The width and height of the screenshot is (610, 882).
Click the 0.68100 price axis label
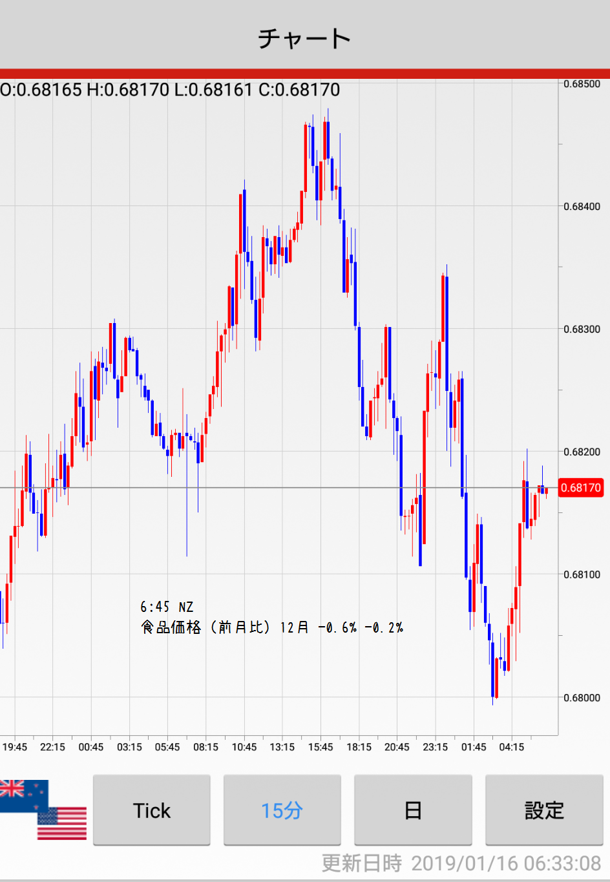(x=582, y=575)
